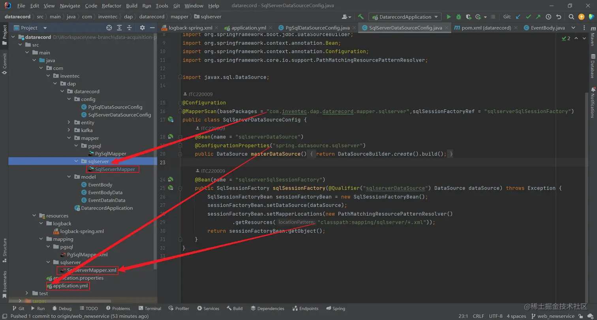Open the Notifications side panel
The image size is (597, 320).
point(592,103)
